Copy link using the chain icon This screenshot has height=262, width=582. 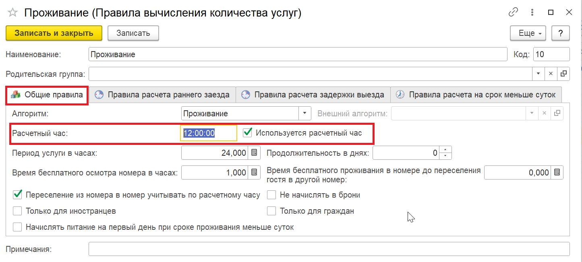click(513, 12)
